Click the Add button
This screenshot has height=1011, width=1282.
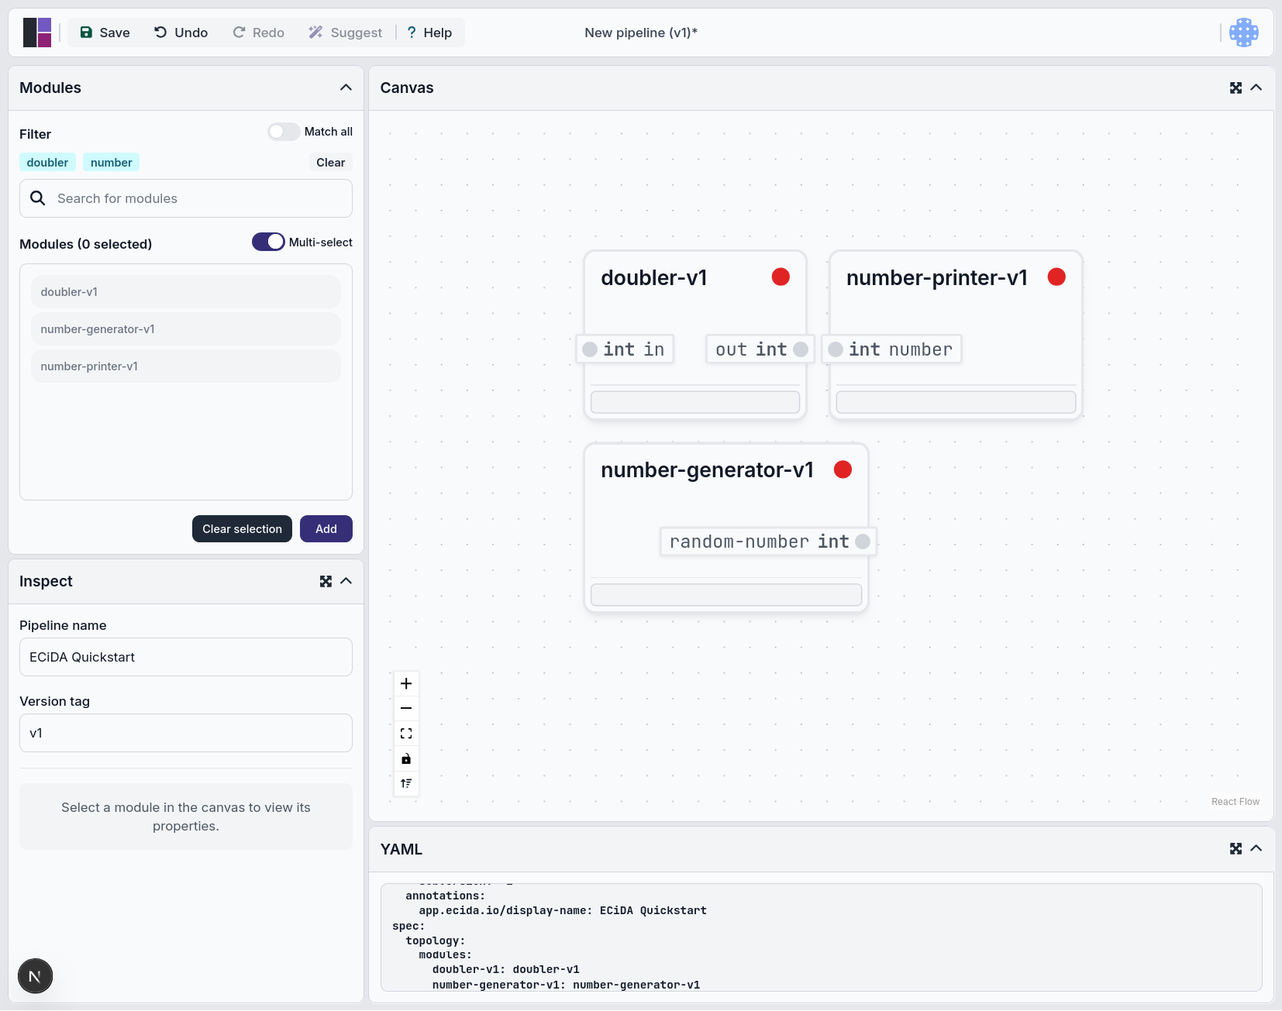pyautogui.click(x=326, y=529)
